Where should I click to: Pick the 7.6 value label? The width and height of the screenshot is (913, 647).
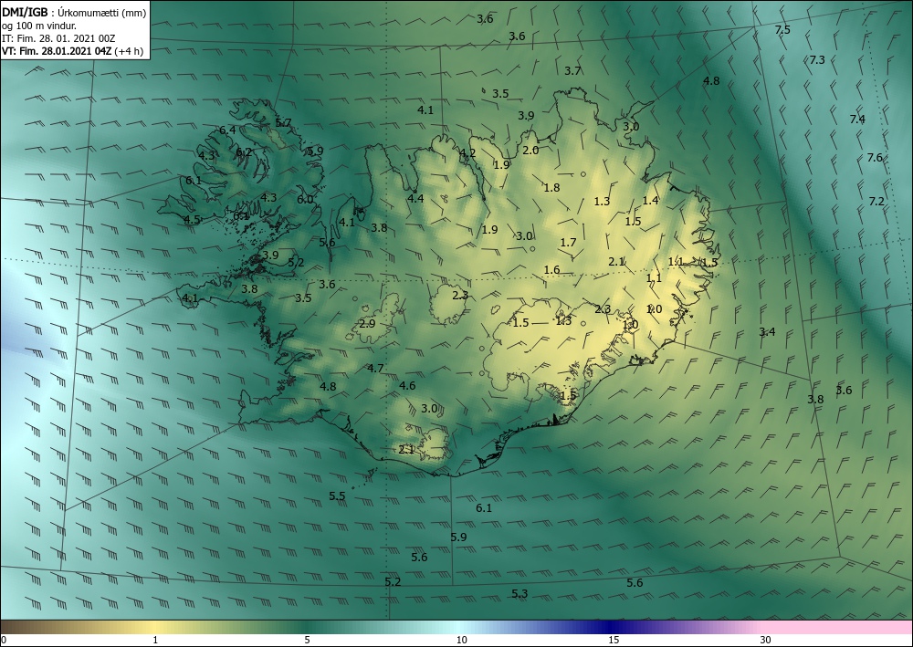tap(875, 157)
